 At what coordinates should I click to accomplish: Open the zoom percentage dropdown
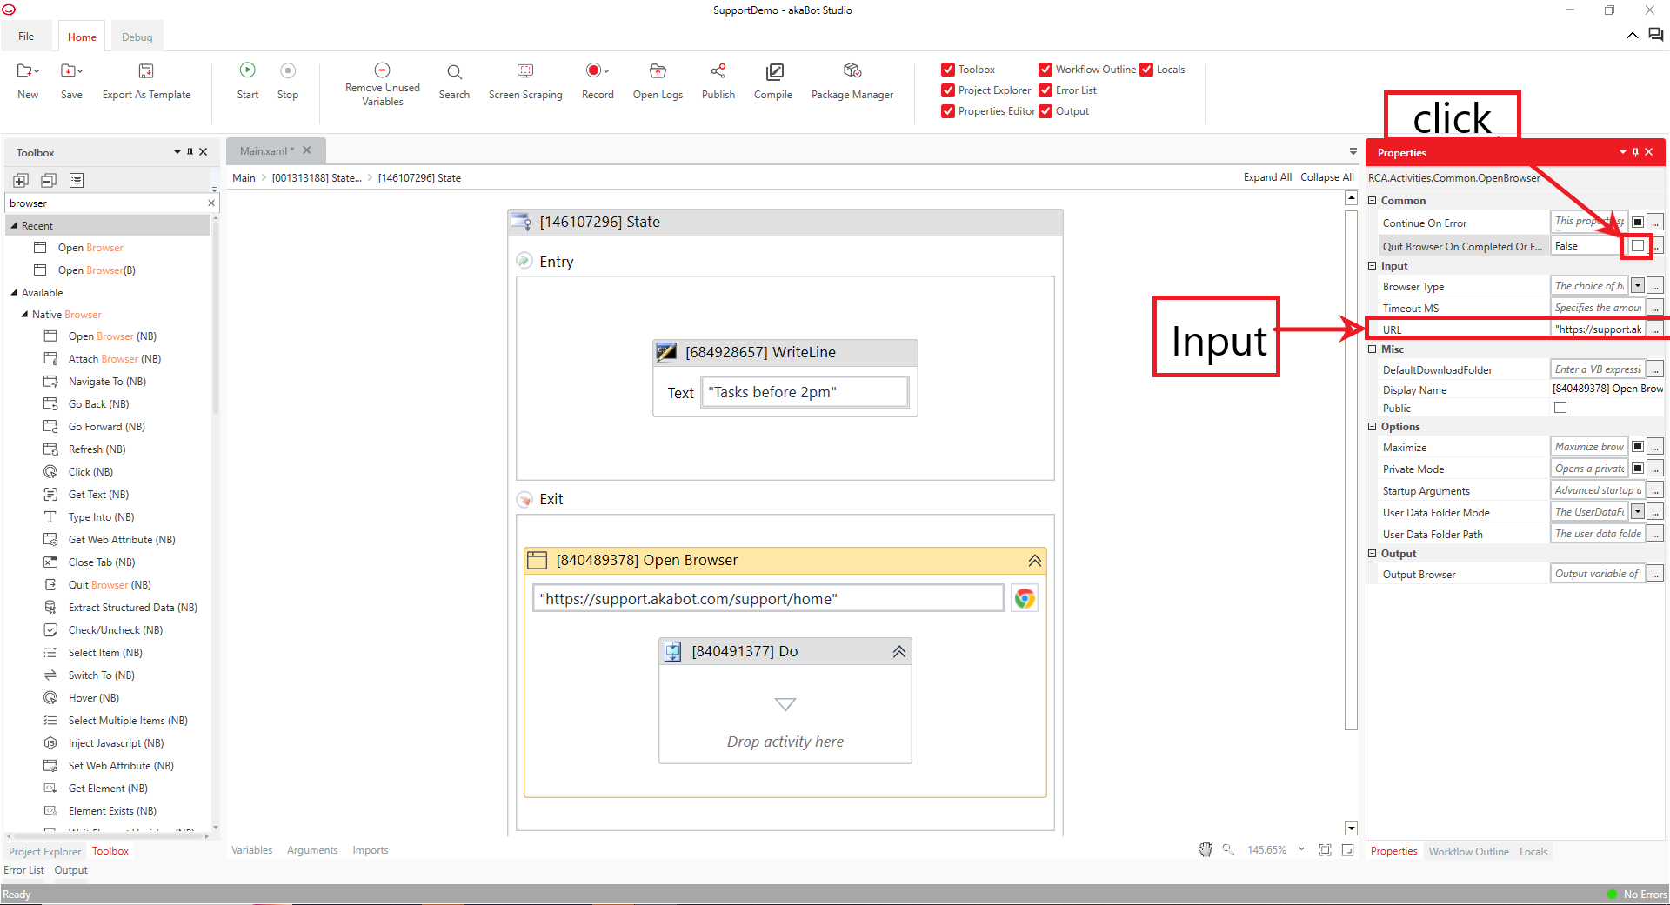coord(1301,849)
